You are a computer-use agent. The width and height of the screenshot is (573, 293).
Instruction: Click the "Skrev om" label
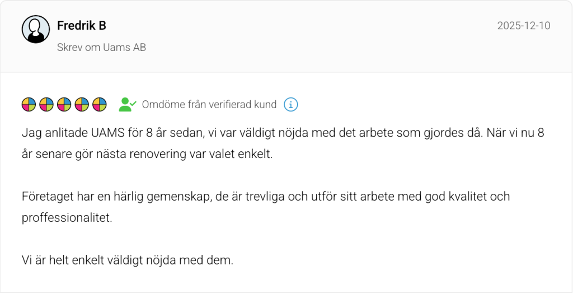(x=78, y=48)
